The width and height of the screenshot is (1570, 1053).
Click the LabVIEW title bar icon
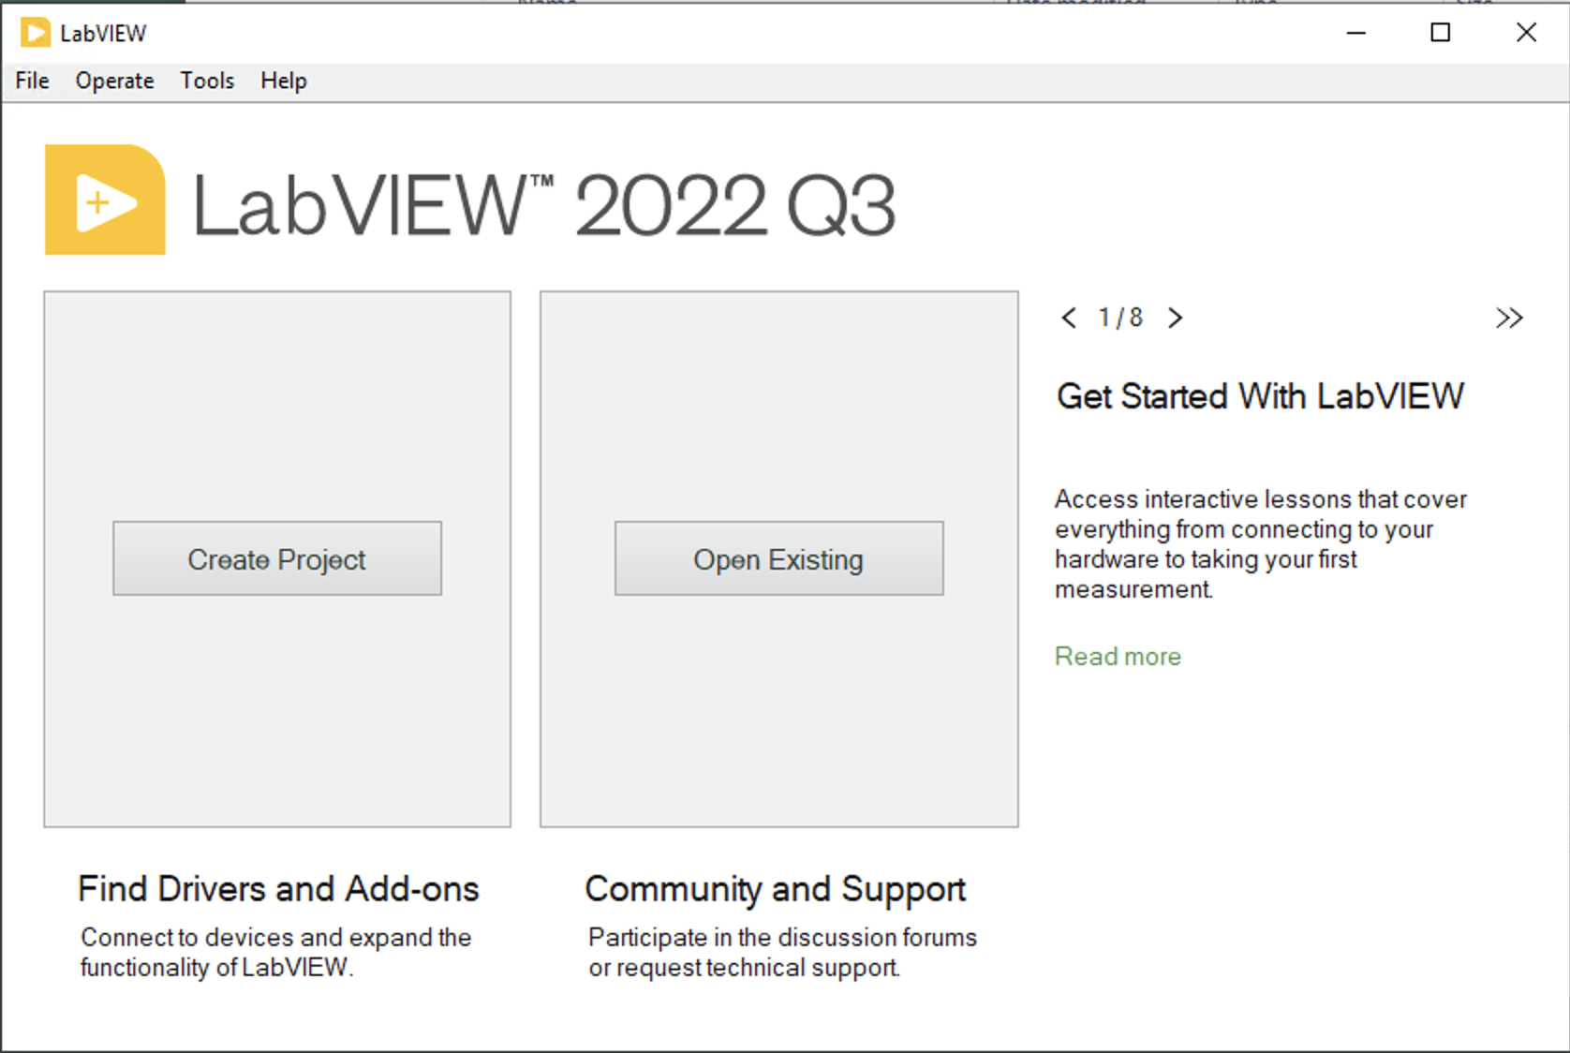click(x=36, y=33)
